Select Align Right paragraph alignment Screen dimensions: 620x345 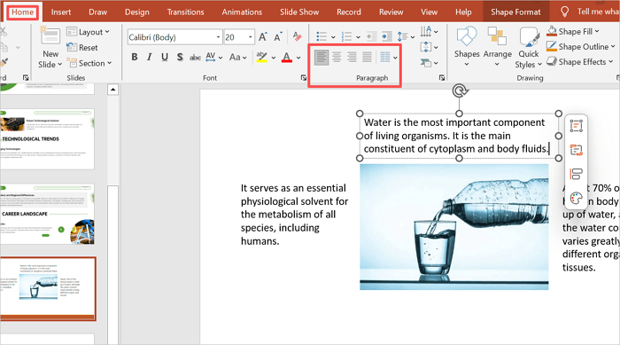click(352, 58)
